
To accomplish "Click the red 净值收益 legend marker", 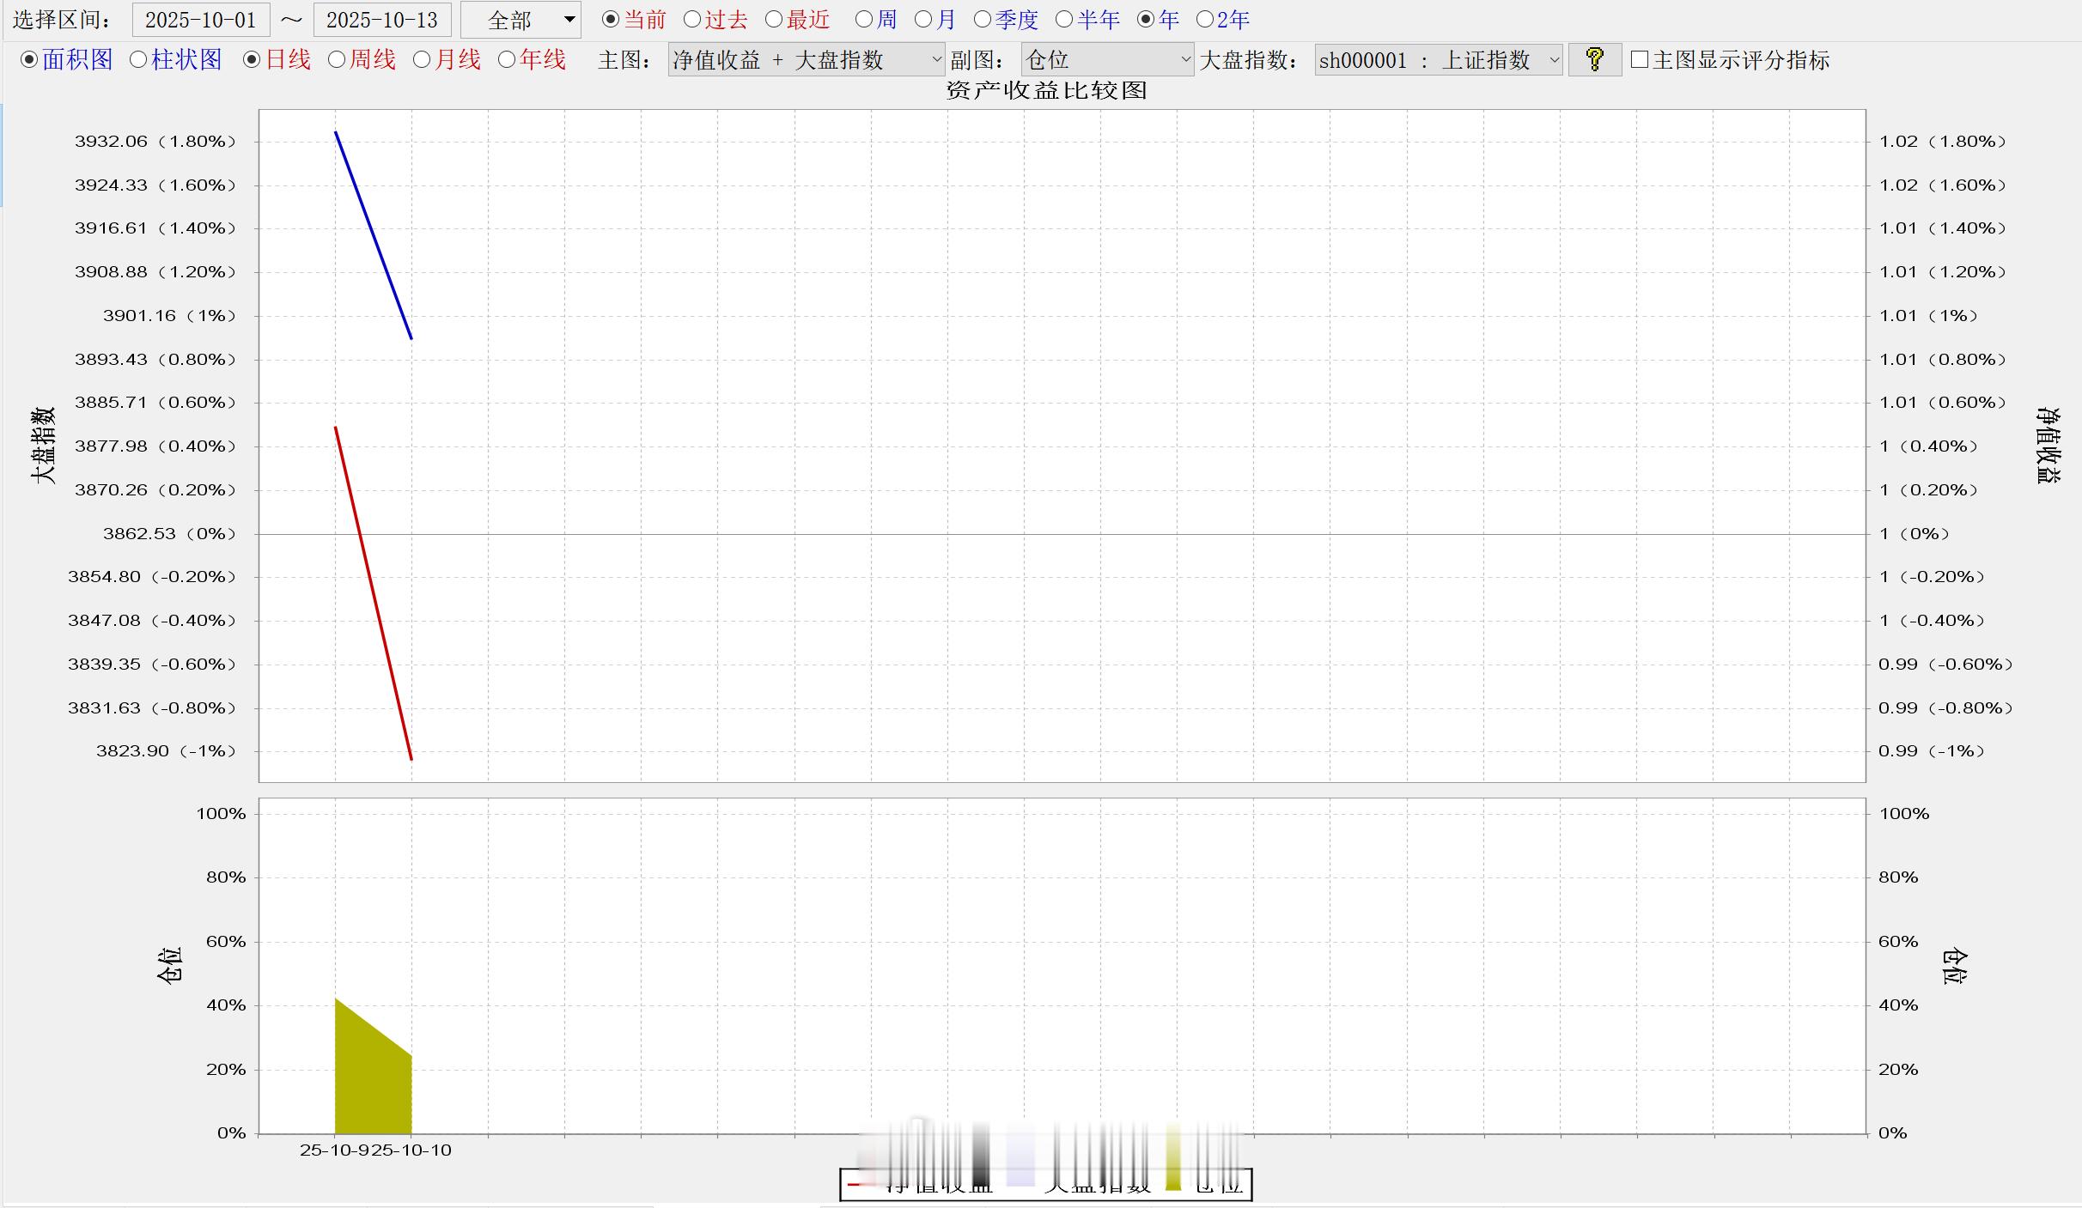I will coord(855,1185).
